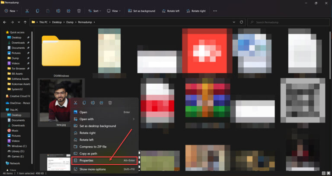This screenshot has height=176, width=332.
Task: Open the DS4Windows folder
Action: tap(61, 51)
